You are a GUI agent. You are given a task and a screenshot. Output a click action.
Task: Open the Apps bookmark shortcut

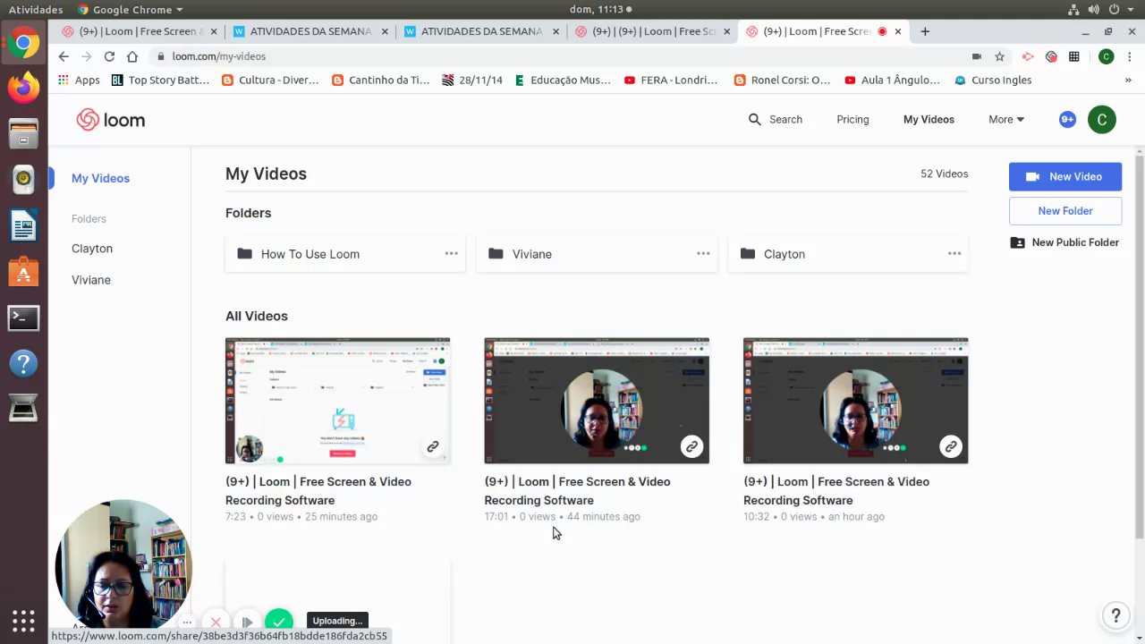(x=79, y=80)
